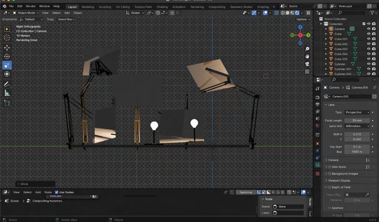
Task: Toggle camera view icon in viewport
Action: pyautogui.click(x=307, y=64)
